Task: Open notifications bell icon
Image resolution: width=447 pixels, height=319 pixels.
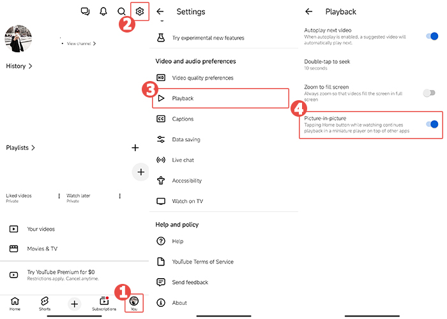Action: [103, 11]
